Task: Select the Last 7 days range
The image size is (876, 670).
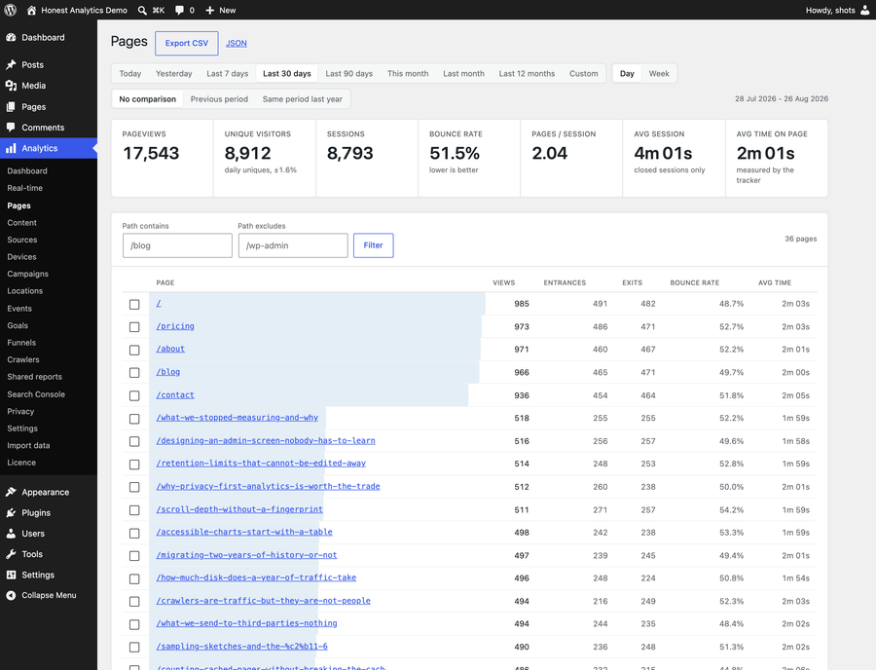Action: click(x=228, y=74)
